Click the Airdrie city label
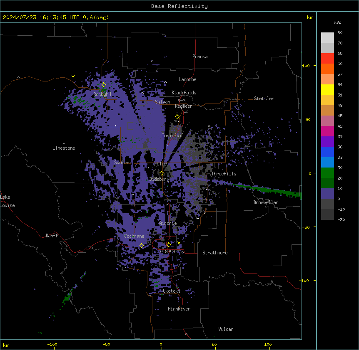Screen dimensions: 359x350 pyautogui.click(x=168, y=223)
